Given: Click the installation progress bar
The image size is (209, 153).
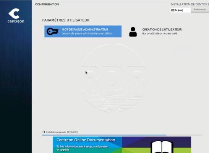Looking at the screenshot, I should (x=122, y=135).
